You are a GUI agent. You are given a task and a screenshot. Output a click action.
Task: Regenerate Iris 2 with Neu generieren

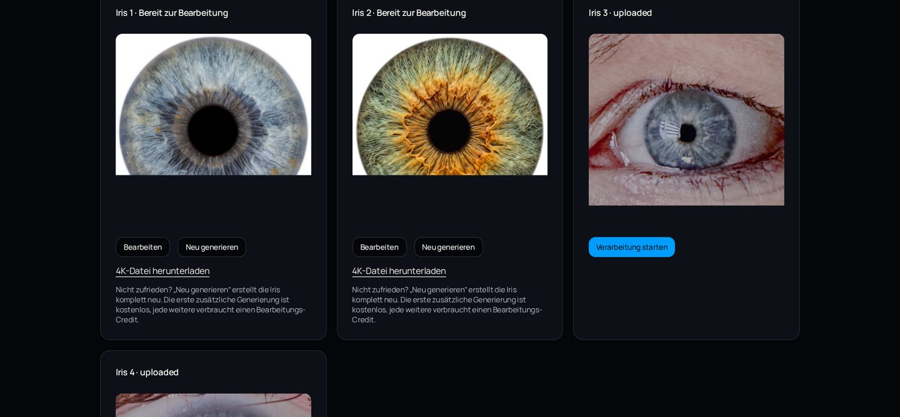(x=448, y=247)
